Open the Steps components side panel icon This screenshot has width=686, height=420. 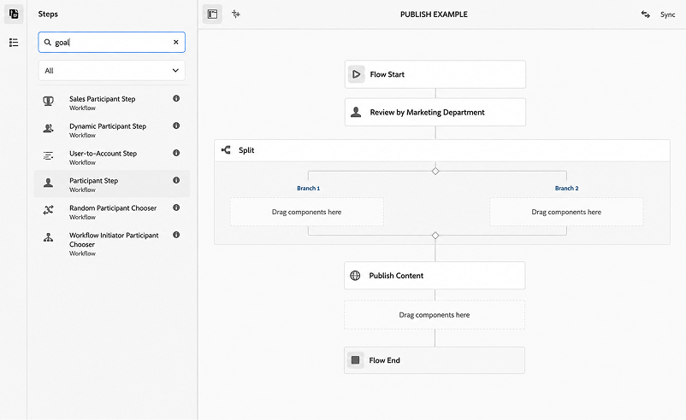click(x=14, y=14)
